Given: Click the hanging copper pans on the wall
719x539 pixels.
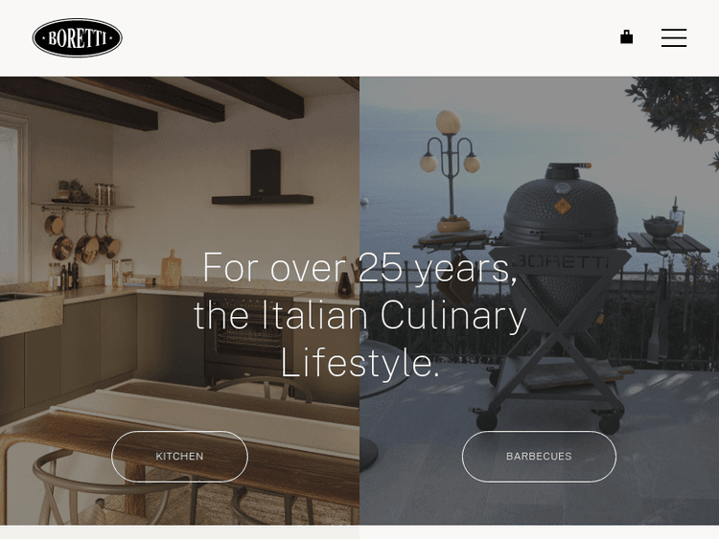Looking at the screenshot, I should pyautogui.click(x=82, y=240).
